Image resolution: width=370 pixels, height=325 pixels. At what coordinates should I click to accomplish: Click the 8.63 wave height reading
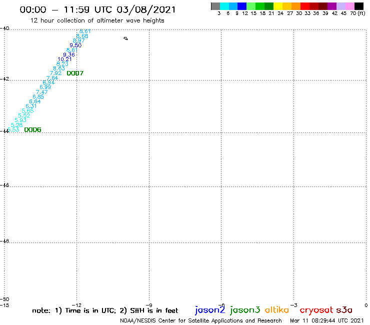59,68
